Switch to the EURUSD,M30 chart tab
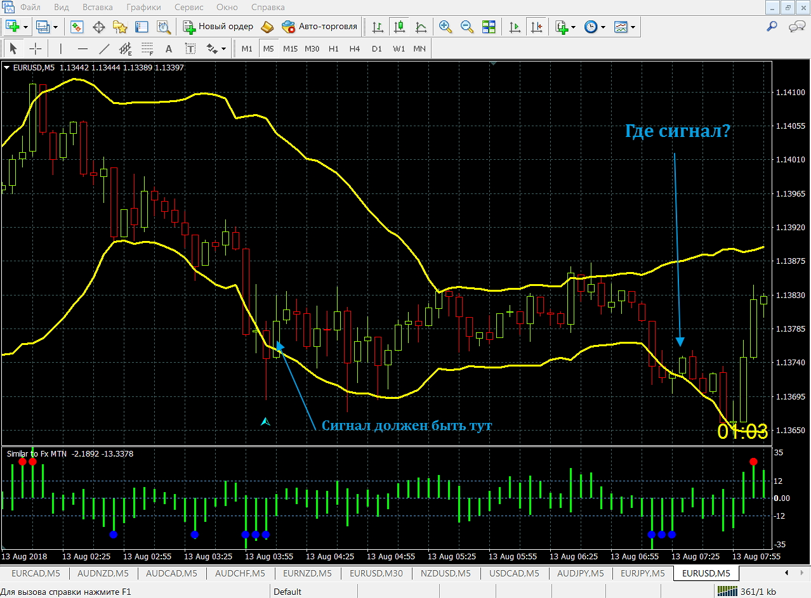 click(x=376, y=574)
